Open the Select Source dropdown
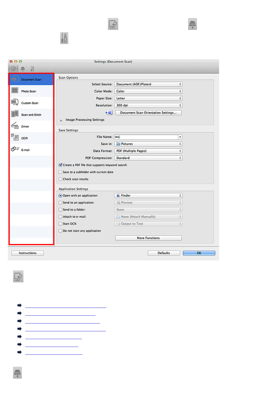Viewport: 266px width, 394px height. coord(148,84)
